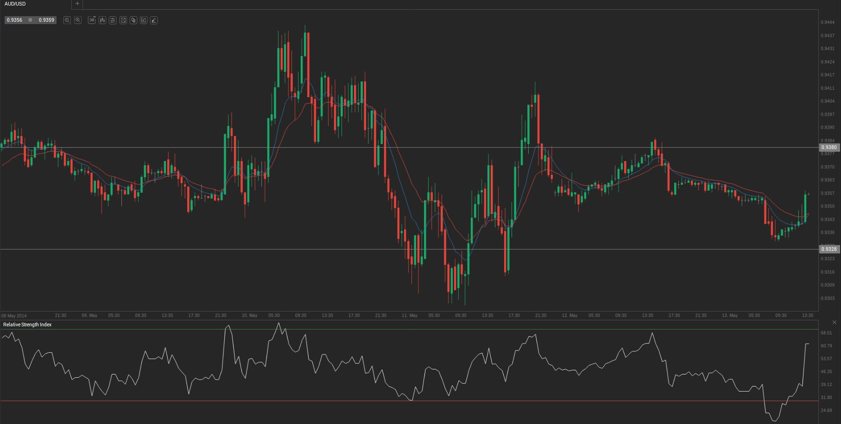Click the 0.9356 bid price button
841x424 pixels.
(15, 20)
